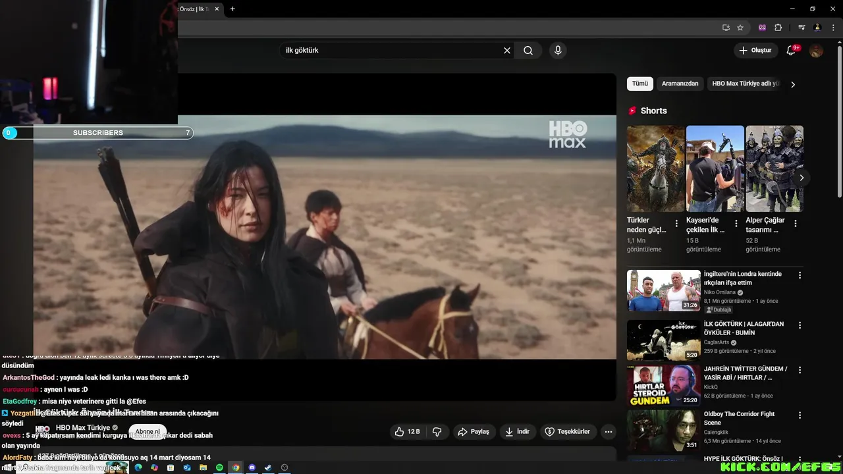Open options menu for Türkler neden güçlü Short
This screenshot has width=843, height=474.
[676, 224]
